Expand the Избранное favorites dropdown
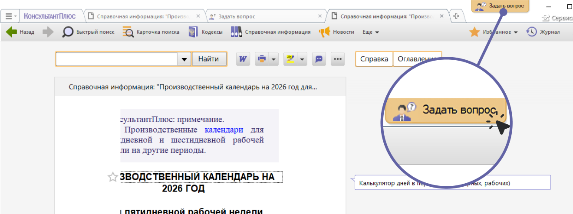Viewport: 573px width, 214px height. (x=516, y=32)
